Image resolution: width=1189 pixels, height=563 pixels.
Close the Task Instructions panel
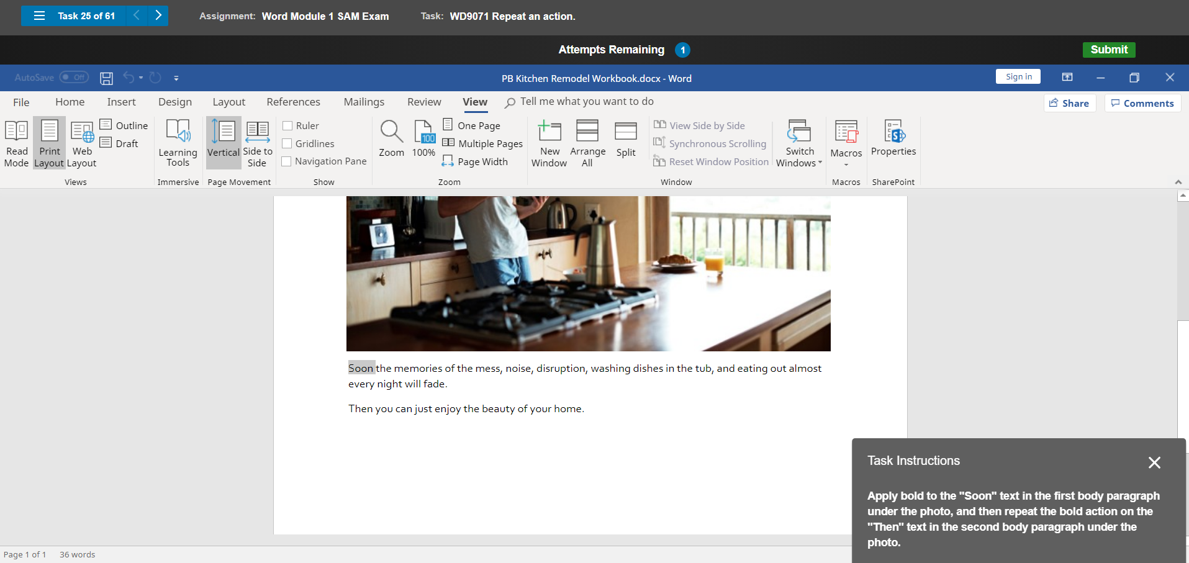coord(1154,462)
